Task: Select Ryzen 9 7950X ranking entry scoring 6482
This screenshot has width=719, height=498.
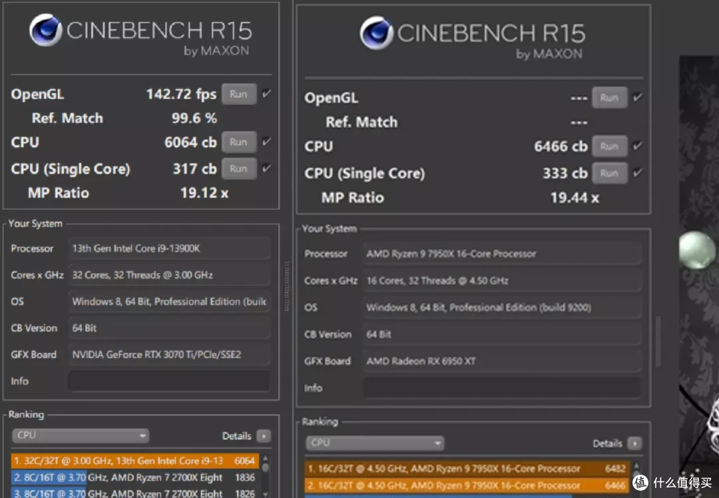Action: [x=467, y=468]
